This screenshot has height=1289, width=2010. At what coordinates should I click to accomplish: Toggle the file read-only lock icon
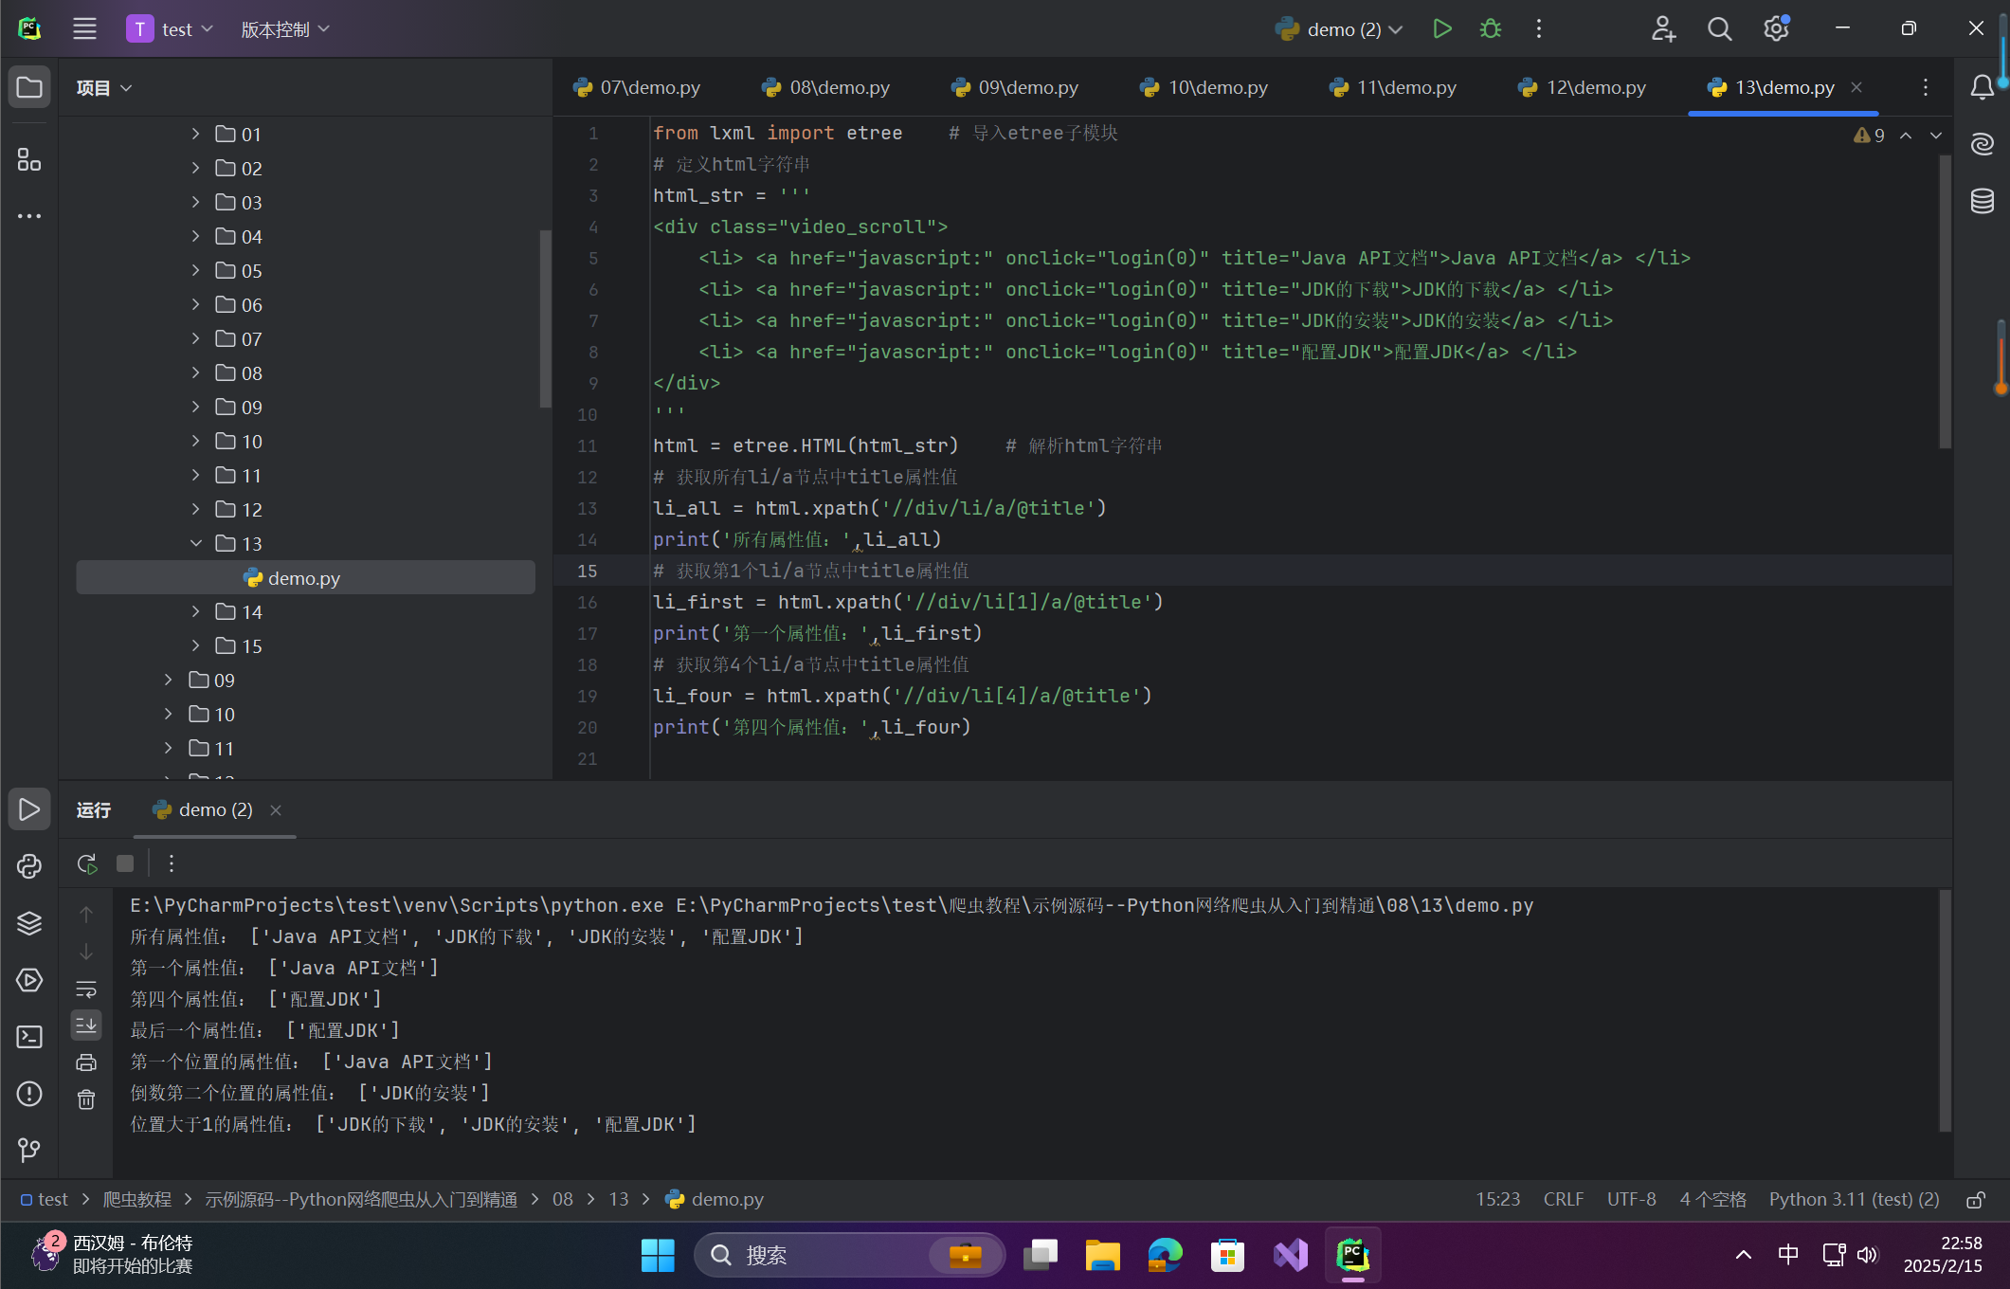coord(1976,1200)
